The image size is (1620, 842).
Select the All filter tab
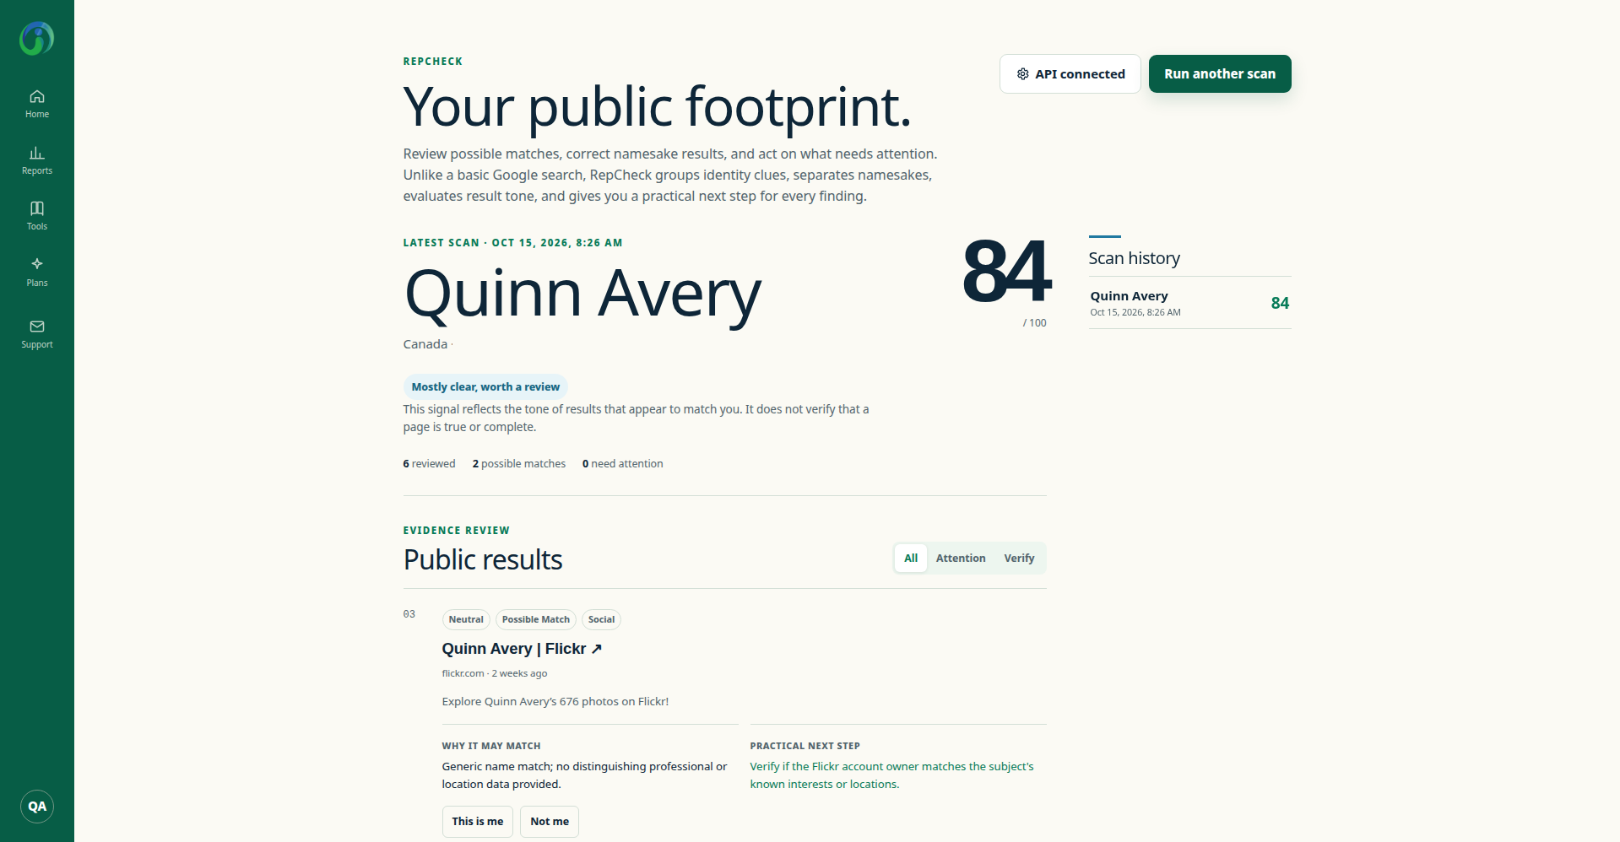point(911,559)
